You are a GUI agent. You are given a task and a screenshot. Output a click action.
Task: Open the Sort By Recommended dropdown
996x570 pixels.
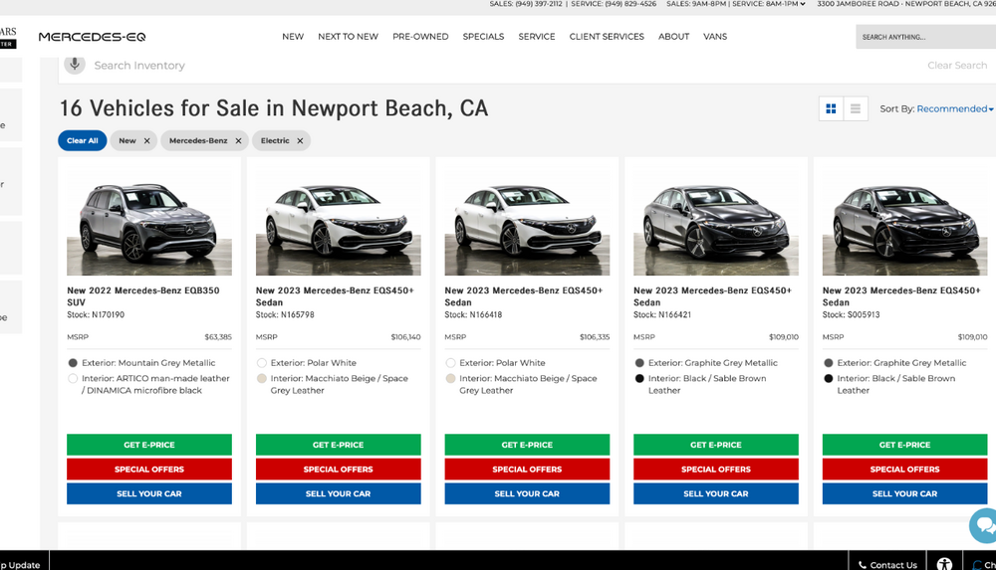tap(954, 109)
